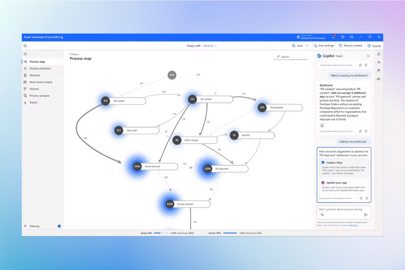Viewport: 405px width, 270px height.
Task: Select the Invoice received node
Action: 188,204
